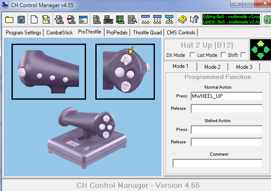271x191 pixels.
Task: Switch to the CombatStick tab
Action: [60, 33]
